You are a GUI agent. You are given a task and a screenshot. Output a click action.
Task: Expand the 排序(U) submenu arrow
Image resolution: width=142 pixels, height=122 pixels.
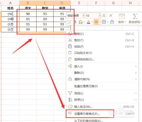pyautogui.click(x=136, y=100)
